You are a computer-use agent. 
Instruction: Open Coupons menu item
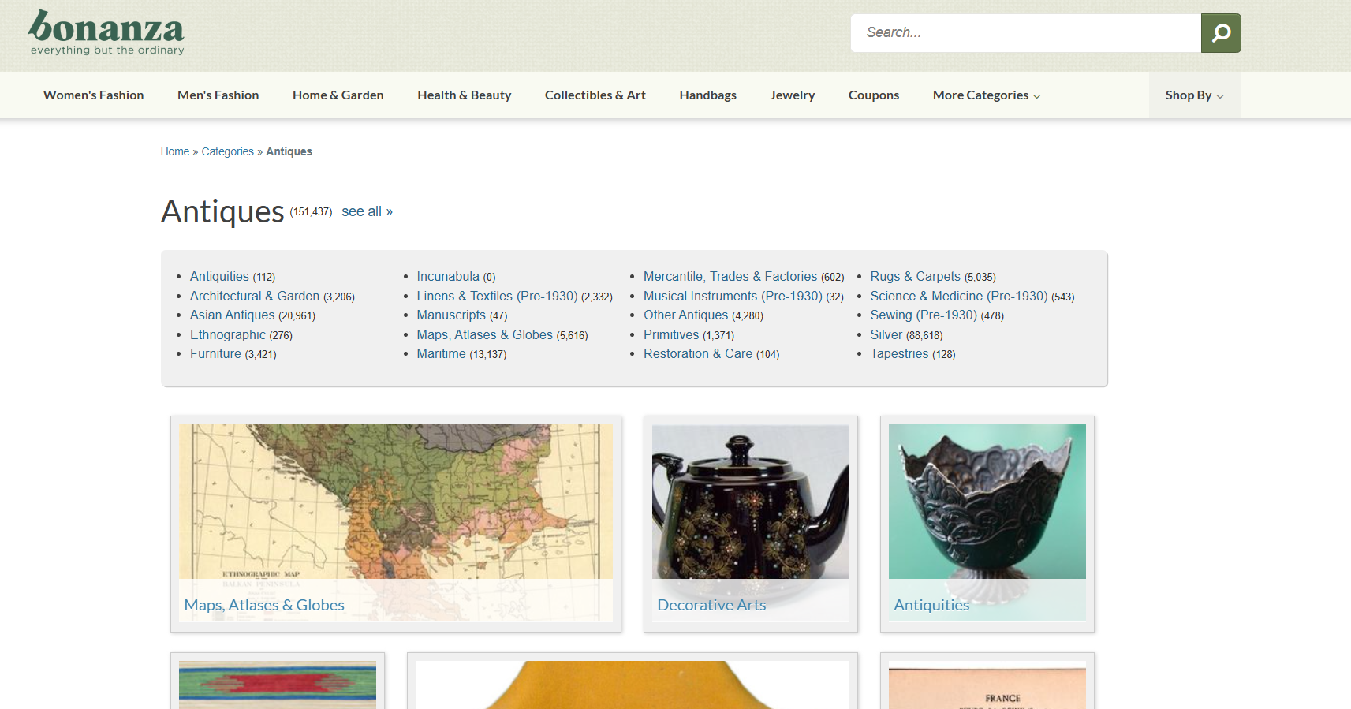874,95
